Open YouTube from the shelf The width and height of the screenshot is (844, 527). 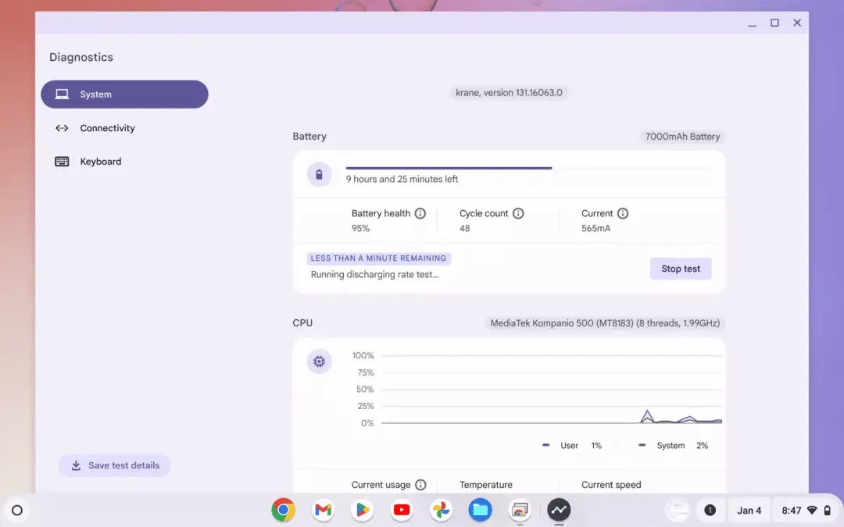(x=402, y=510)
